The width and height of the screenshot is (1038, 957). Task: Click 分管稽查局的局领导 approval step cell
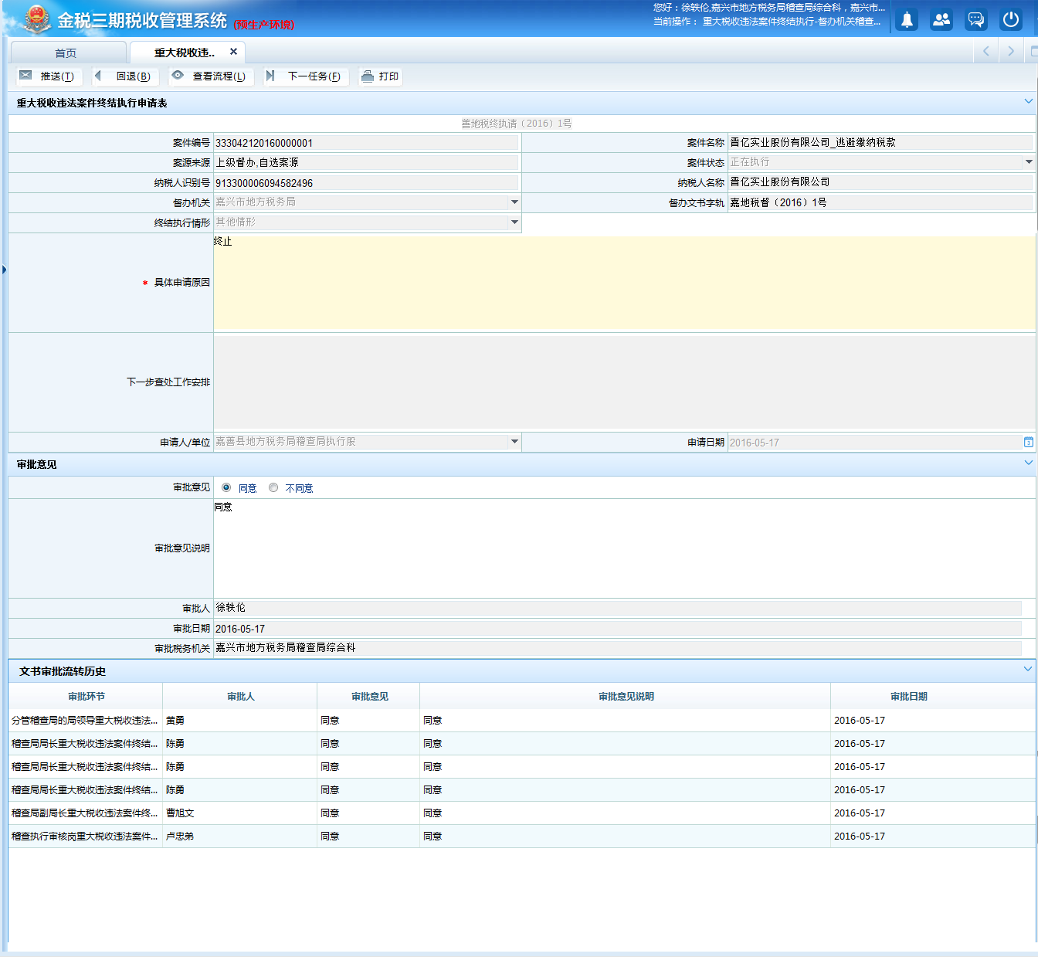pyautogui.click(x=85, y=721)
